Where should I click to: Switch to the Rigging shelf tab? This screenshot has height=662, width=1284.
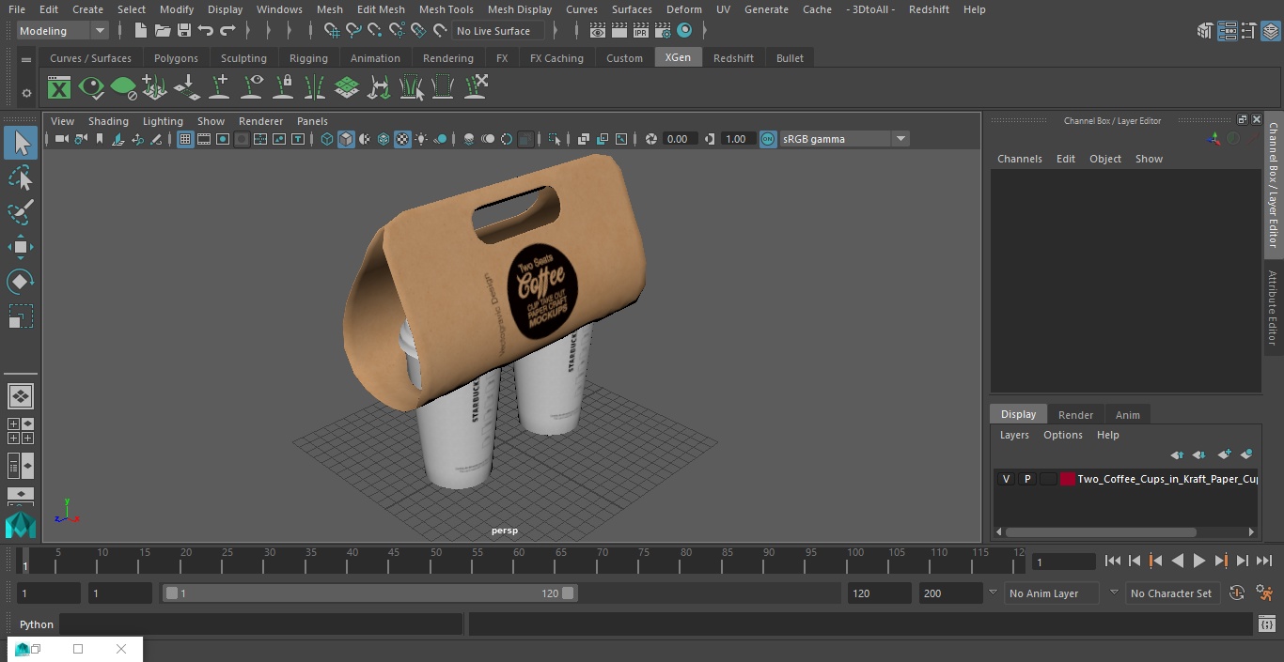coord(308,58)
